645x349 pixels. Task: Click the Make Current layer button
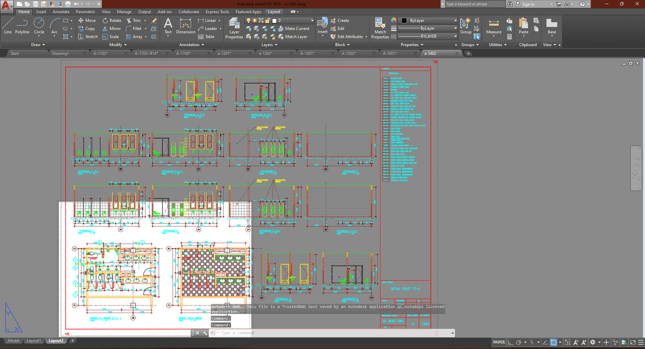294,29
